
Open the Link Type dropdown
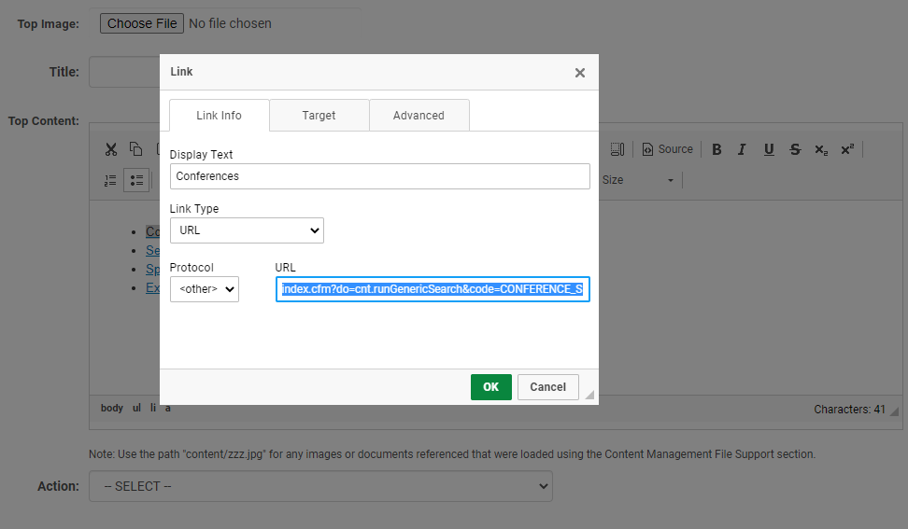coord(247,230)
